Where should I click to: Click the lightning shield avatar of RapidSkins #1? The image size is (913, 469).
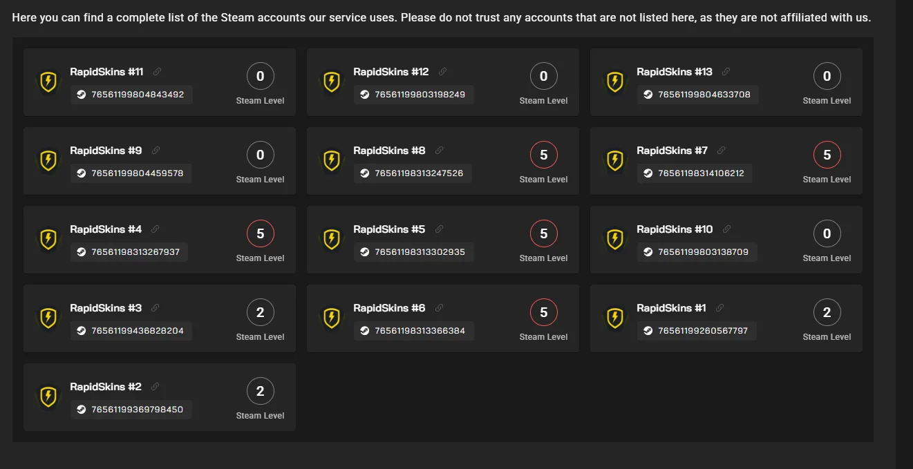(x=615, y=319)
